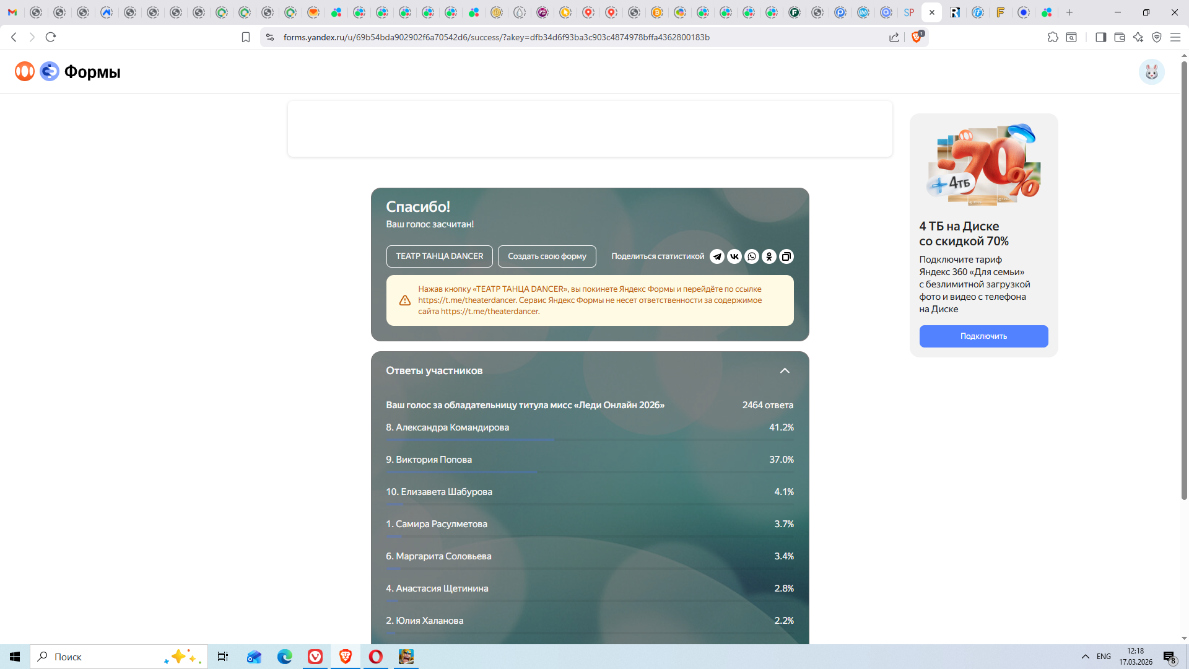Open the browser hamburger main menu
The image size is (1189, 669).
coord(1175,37)
